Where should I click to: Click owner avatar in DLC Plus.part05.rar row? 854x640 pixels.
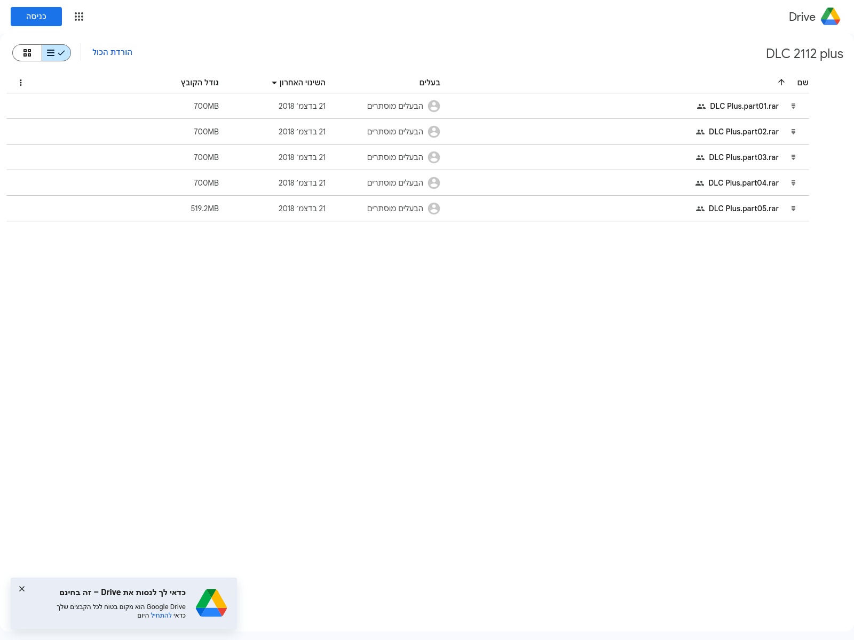click(434, 209)
